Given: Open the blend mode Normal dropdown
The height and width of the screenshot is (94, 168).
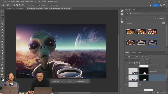Looking at the screenshot, I should [x=132, y=60].
